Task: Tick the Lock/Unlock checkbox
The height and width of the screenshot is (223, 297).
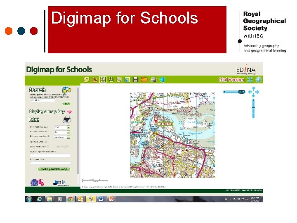Action: 68,146
